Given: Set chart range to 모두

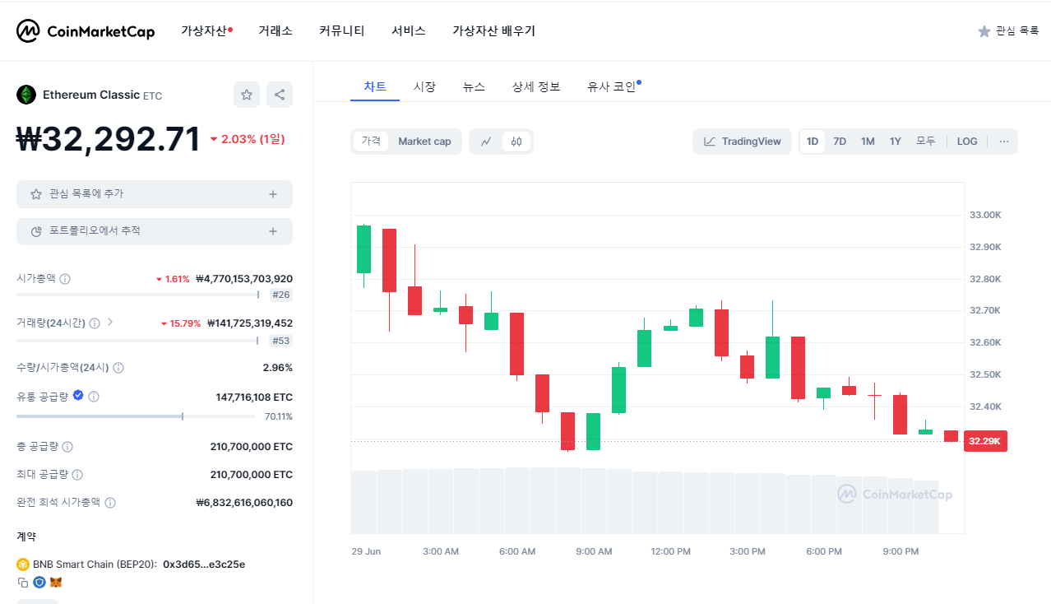Looking at the screenshot, I should point(926,142).
